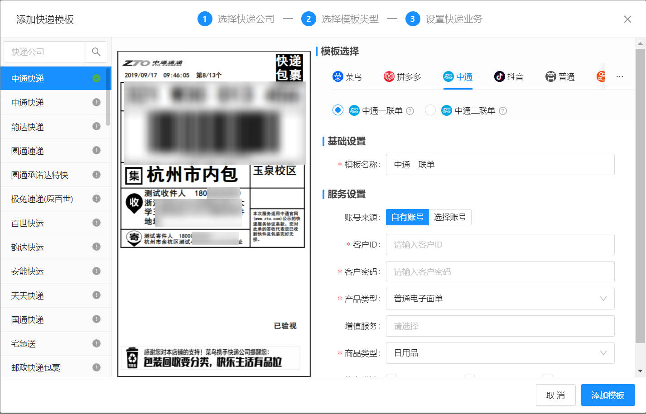Click the search magnifier icon
This screenshot has width=646, height=414.
[x=96, y=52]
